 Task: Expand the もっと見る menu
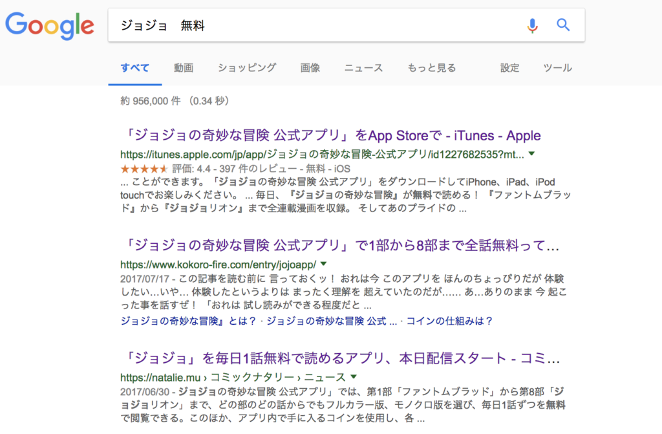coord(431,68)
